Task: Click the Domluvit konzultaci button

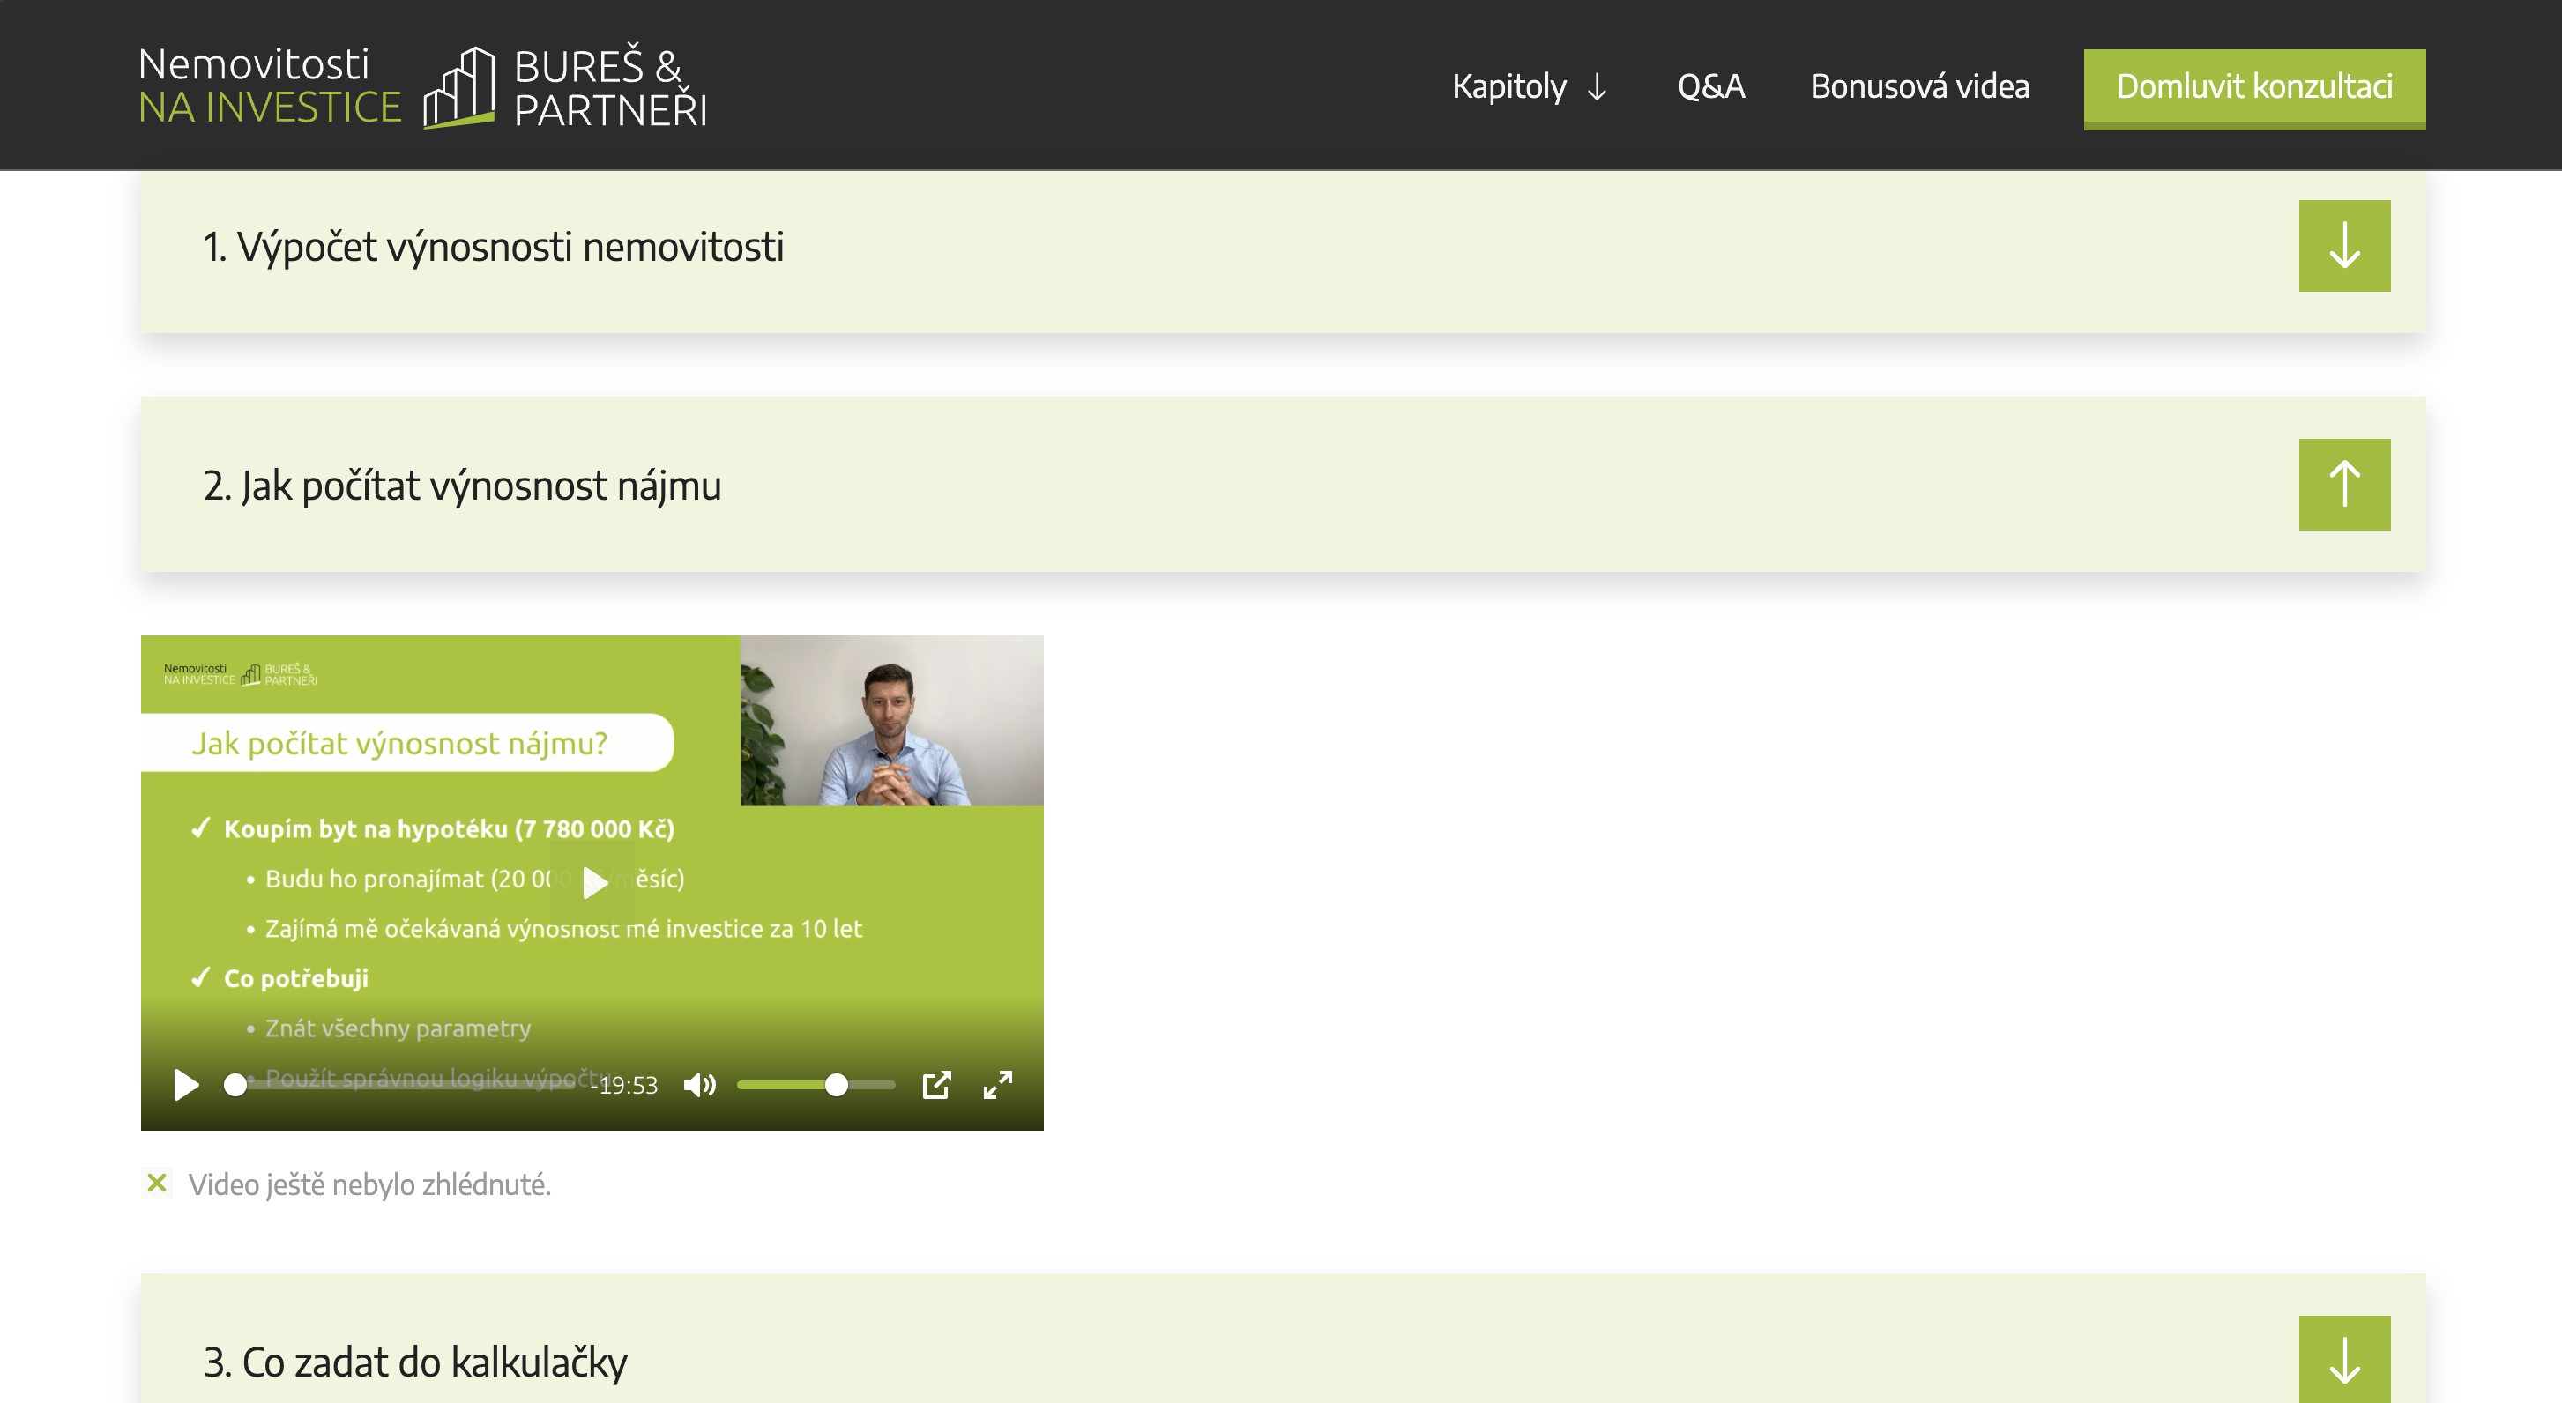Action: (2253, 88)
